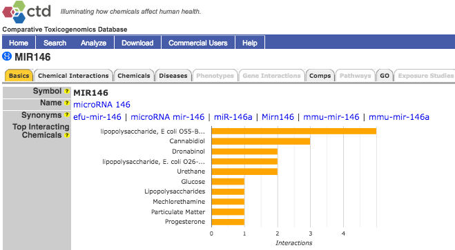Screen dimensions: 455x250
Task: Click the Exposure Studies tab
Action: (x=425, y=76)
